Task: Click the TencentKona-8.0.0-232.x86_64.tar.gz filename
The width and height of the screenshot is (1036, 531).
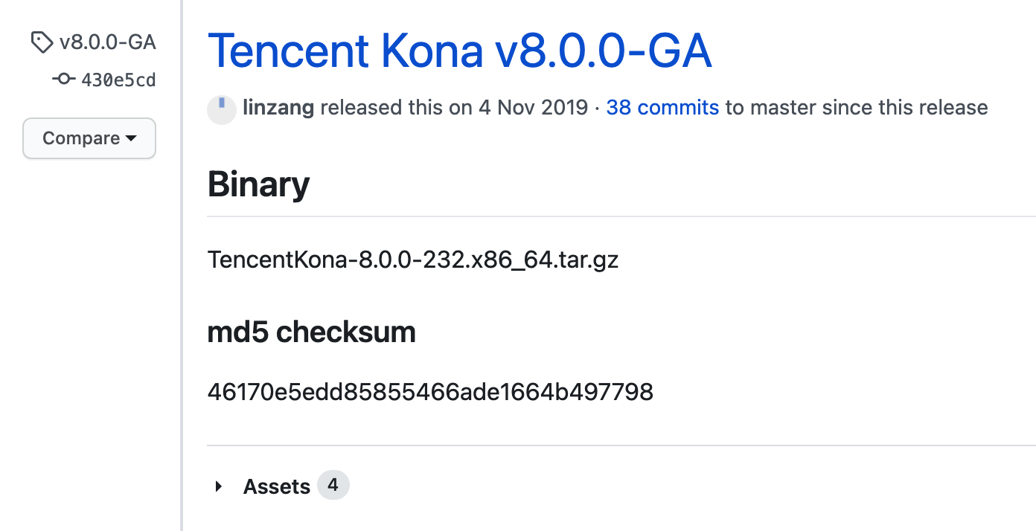Action: [x=413, y=260]
